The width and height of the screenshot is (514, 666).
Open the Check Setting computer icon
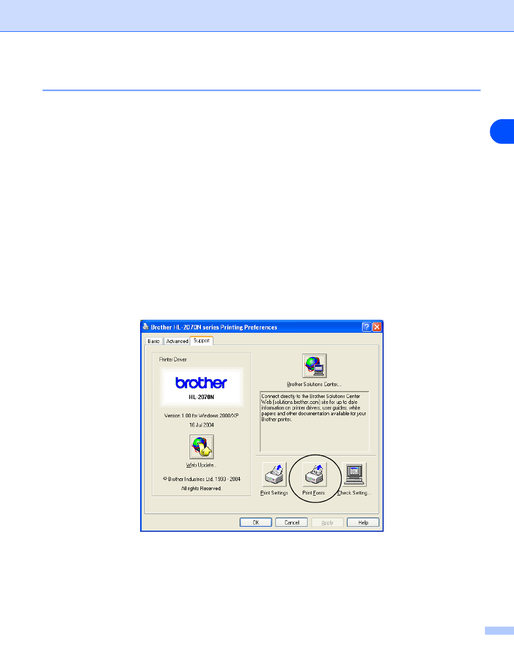[x=355, y=475]
